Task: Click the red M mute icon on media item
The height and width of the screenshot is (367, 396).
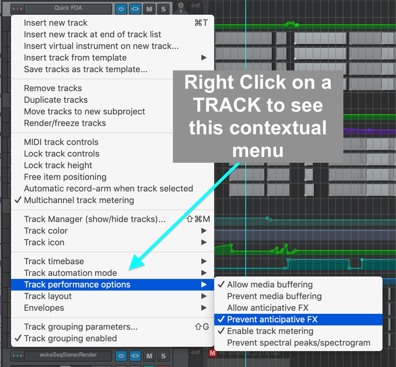Action: [212, 353]
